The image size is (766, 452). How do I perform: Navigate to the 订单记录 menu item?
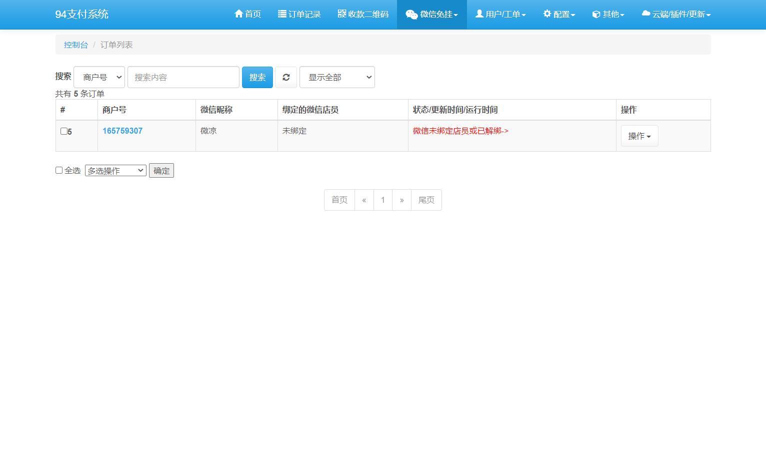(299, 14)
